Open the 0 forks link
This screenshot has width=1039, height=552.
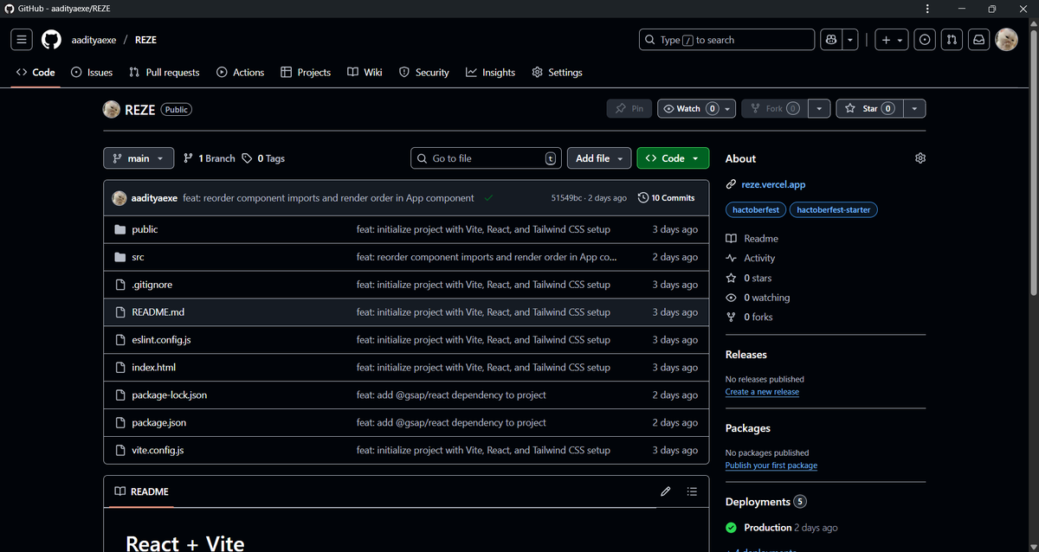(x=749, y=317)
